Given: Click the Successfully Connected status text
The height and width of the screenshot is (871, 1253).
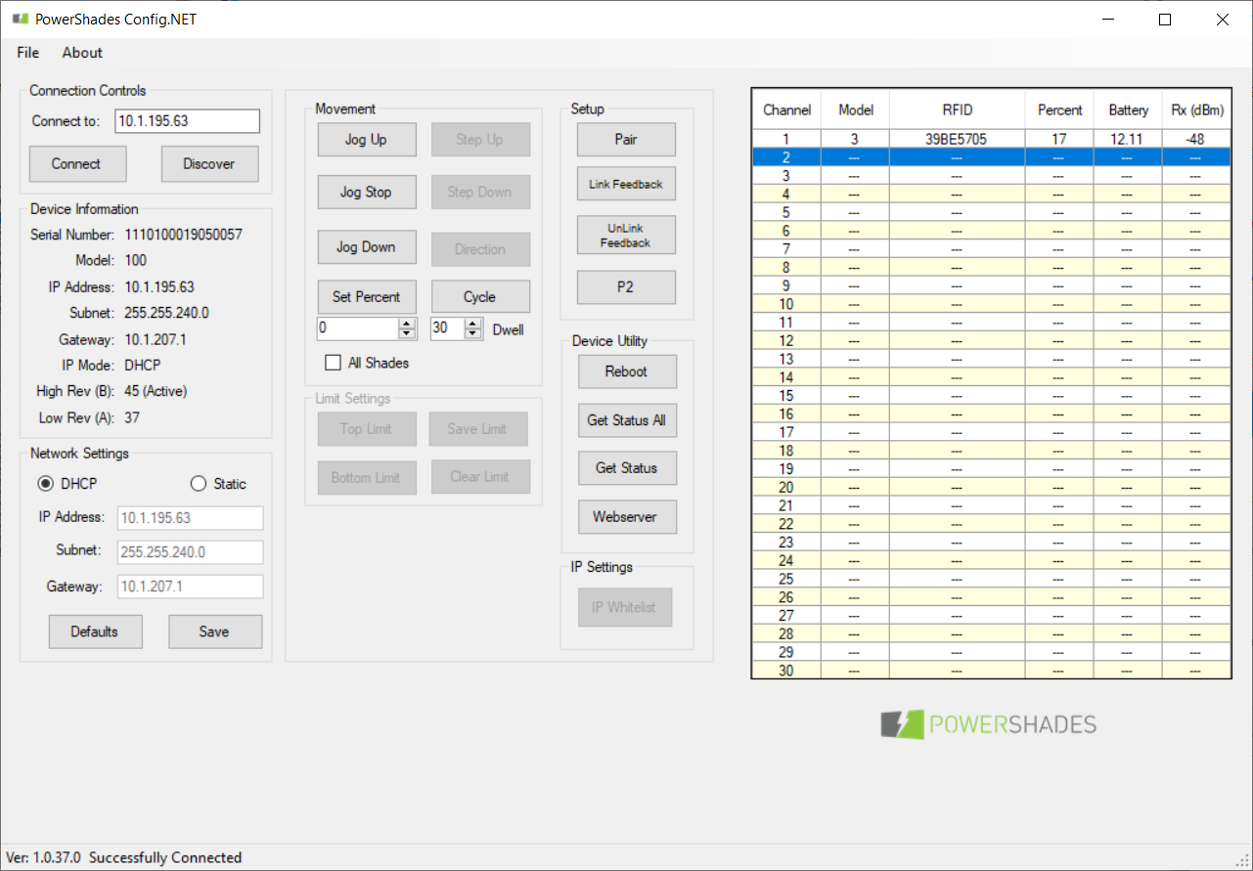Looking at the screenshot, I should pos(165,857).
